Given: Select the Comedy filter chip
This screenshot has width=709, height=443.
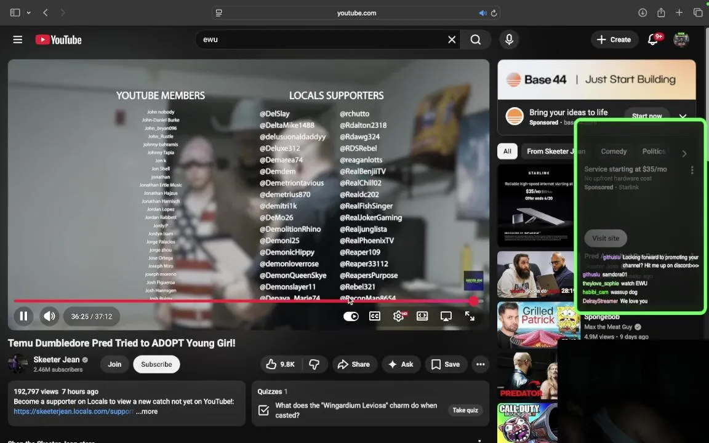Looking at the screenshot, I should [x=614, y=151].
